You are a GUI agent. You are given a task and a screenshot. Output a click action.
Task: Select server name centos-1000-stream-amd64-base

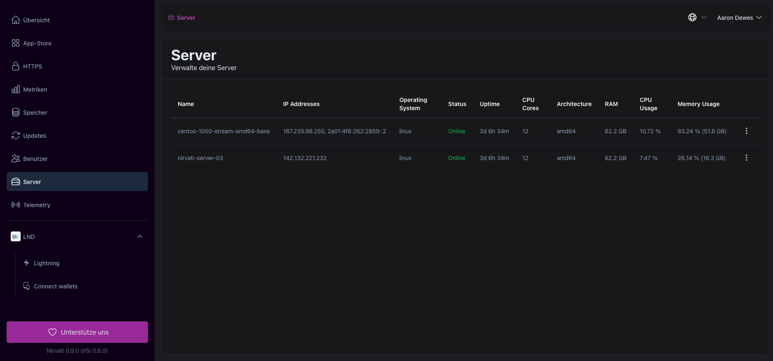click(x=224, y=131)
